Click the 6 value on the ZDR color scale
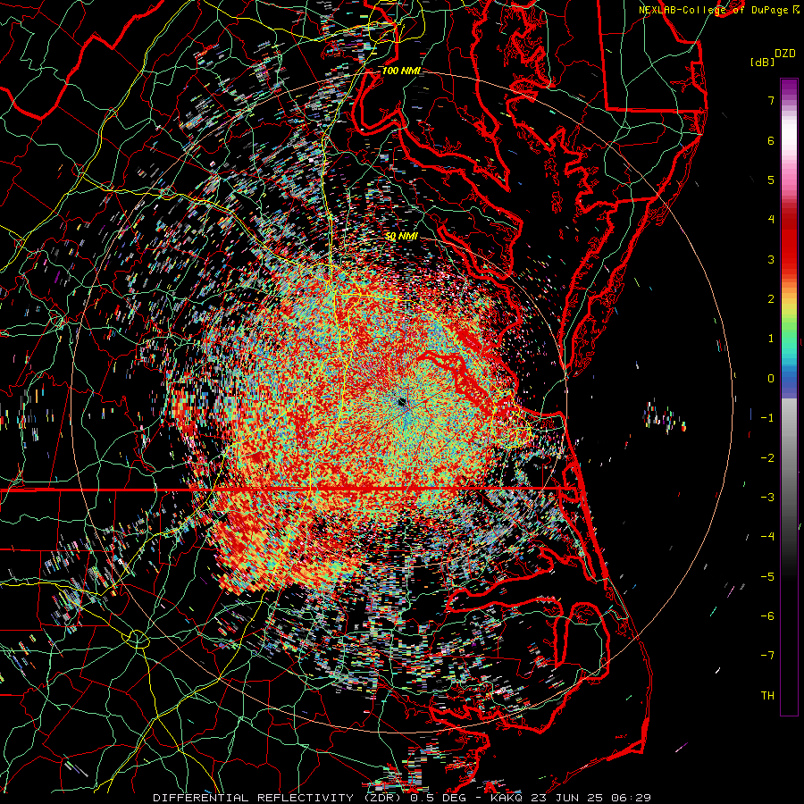 click(x=771, y=140)
